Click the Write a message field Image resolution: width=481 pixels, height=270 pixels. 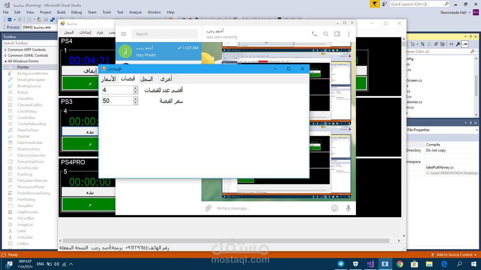pos(271,208)
